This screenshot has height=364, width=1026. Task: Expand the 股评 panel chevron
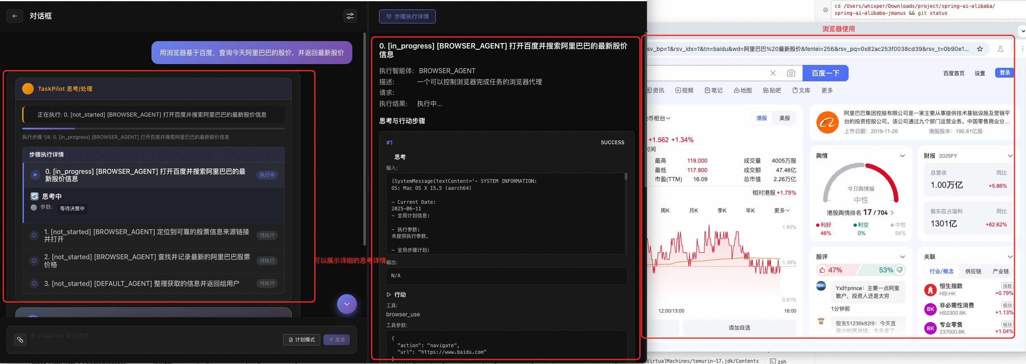coord(903,257)
